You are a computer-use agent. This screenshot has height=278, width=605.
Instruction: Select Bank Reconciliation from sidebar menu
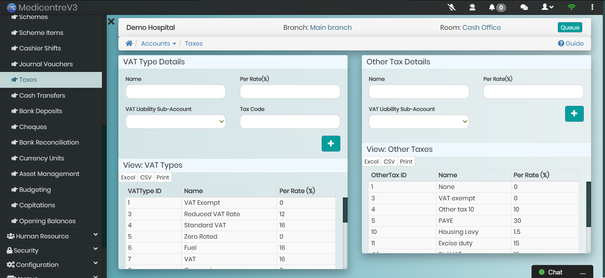49,142
